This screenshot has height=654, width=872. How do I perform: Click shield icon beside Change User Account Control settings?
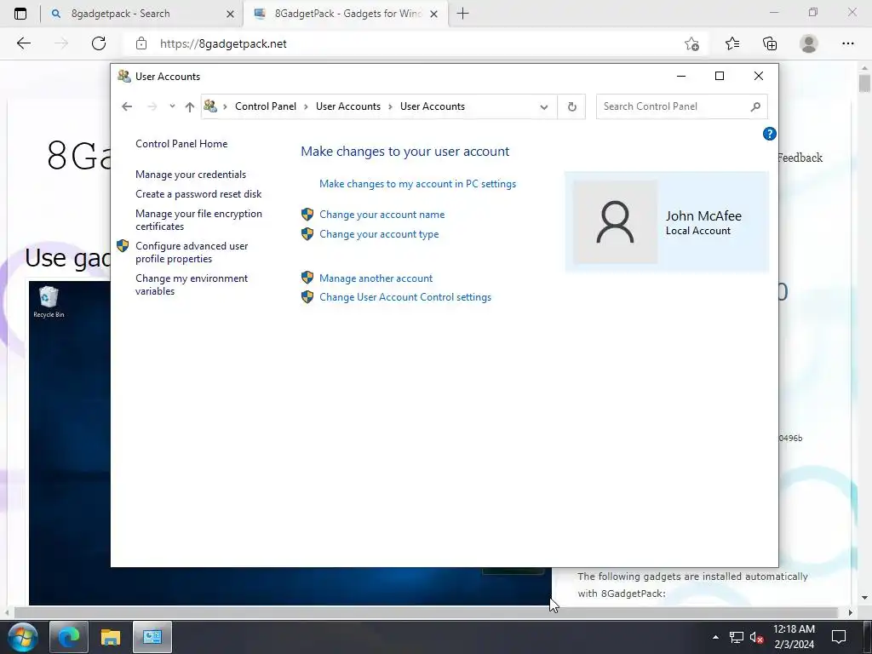click(307, 296)
